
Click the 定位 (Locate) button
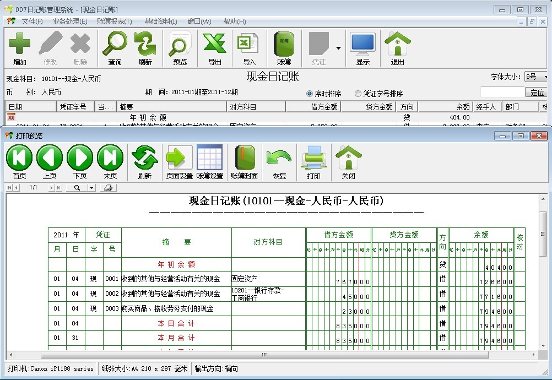[x=537, y=93]
